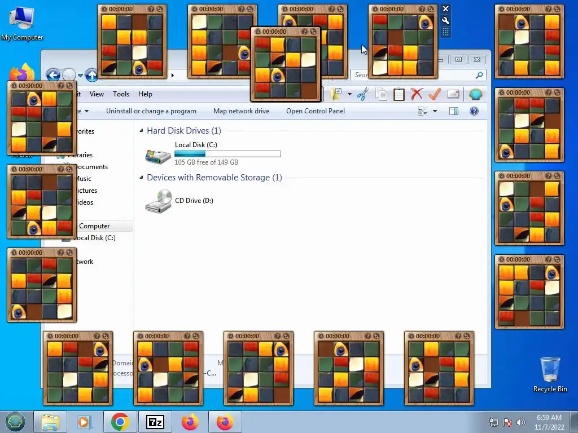Click the Windows Explorer taskbar icon
578x433 pixels.
click(50, 422)
